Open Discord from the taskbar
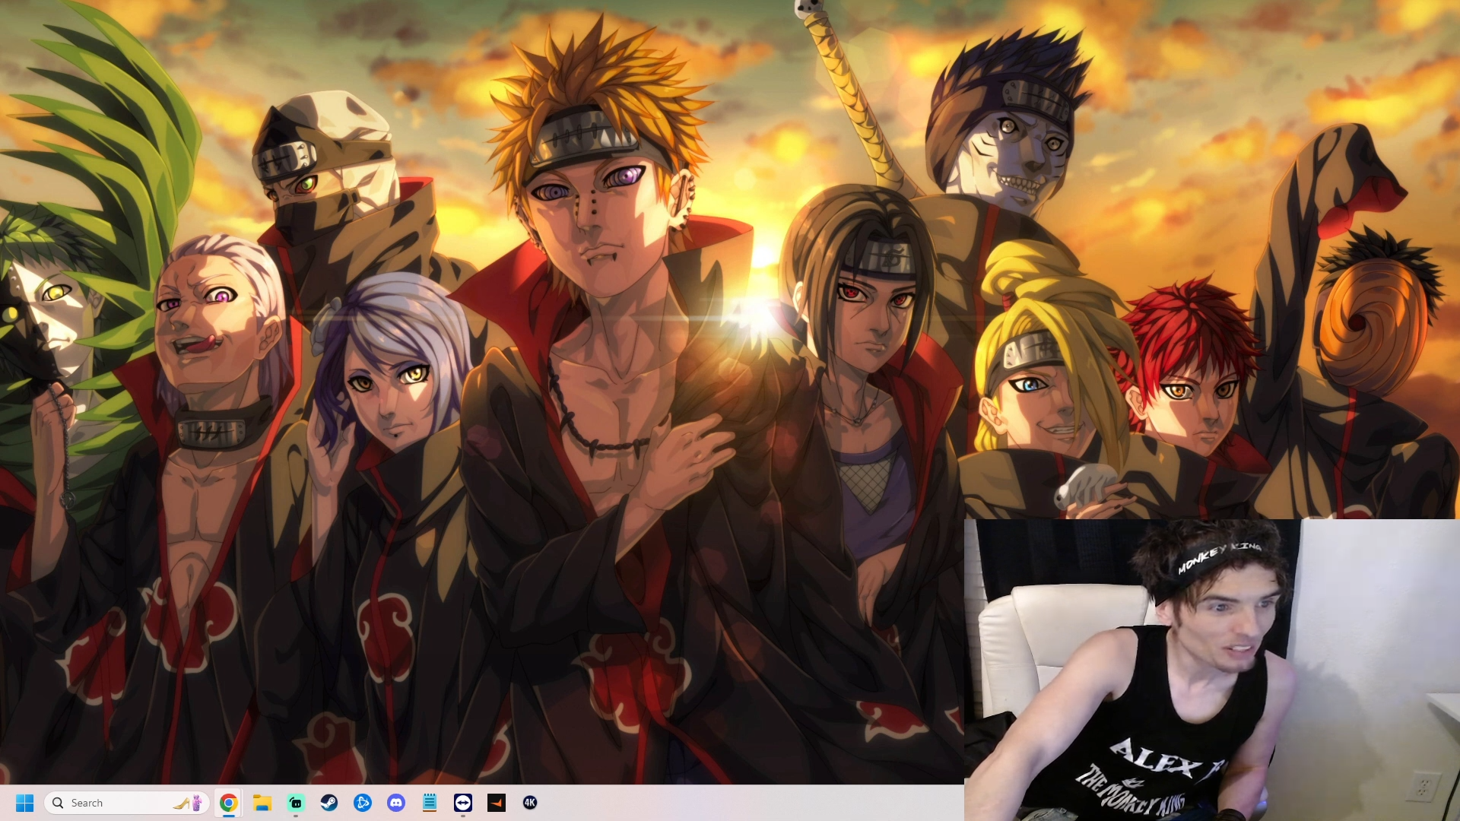The height and width of the screenshot is (821, 1460). click(x=396, y=803)
